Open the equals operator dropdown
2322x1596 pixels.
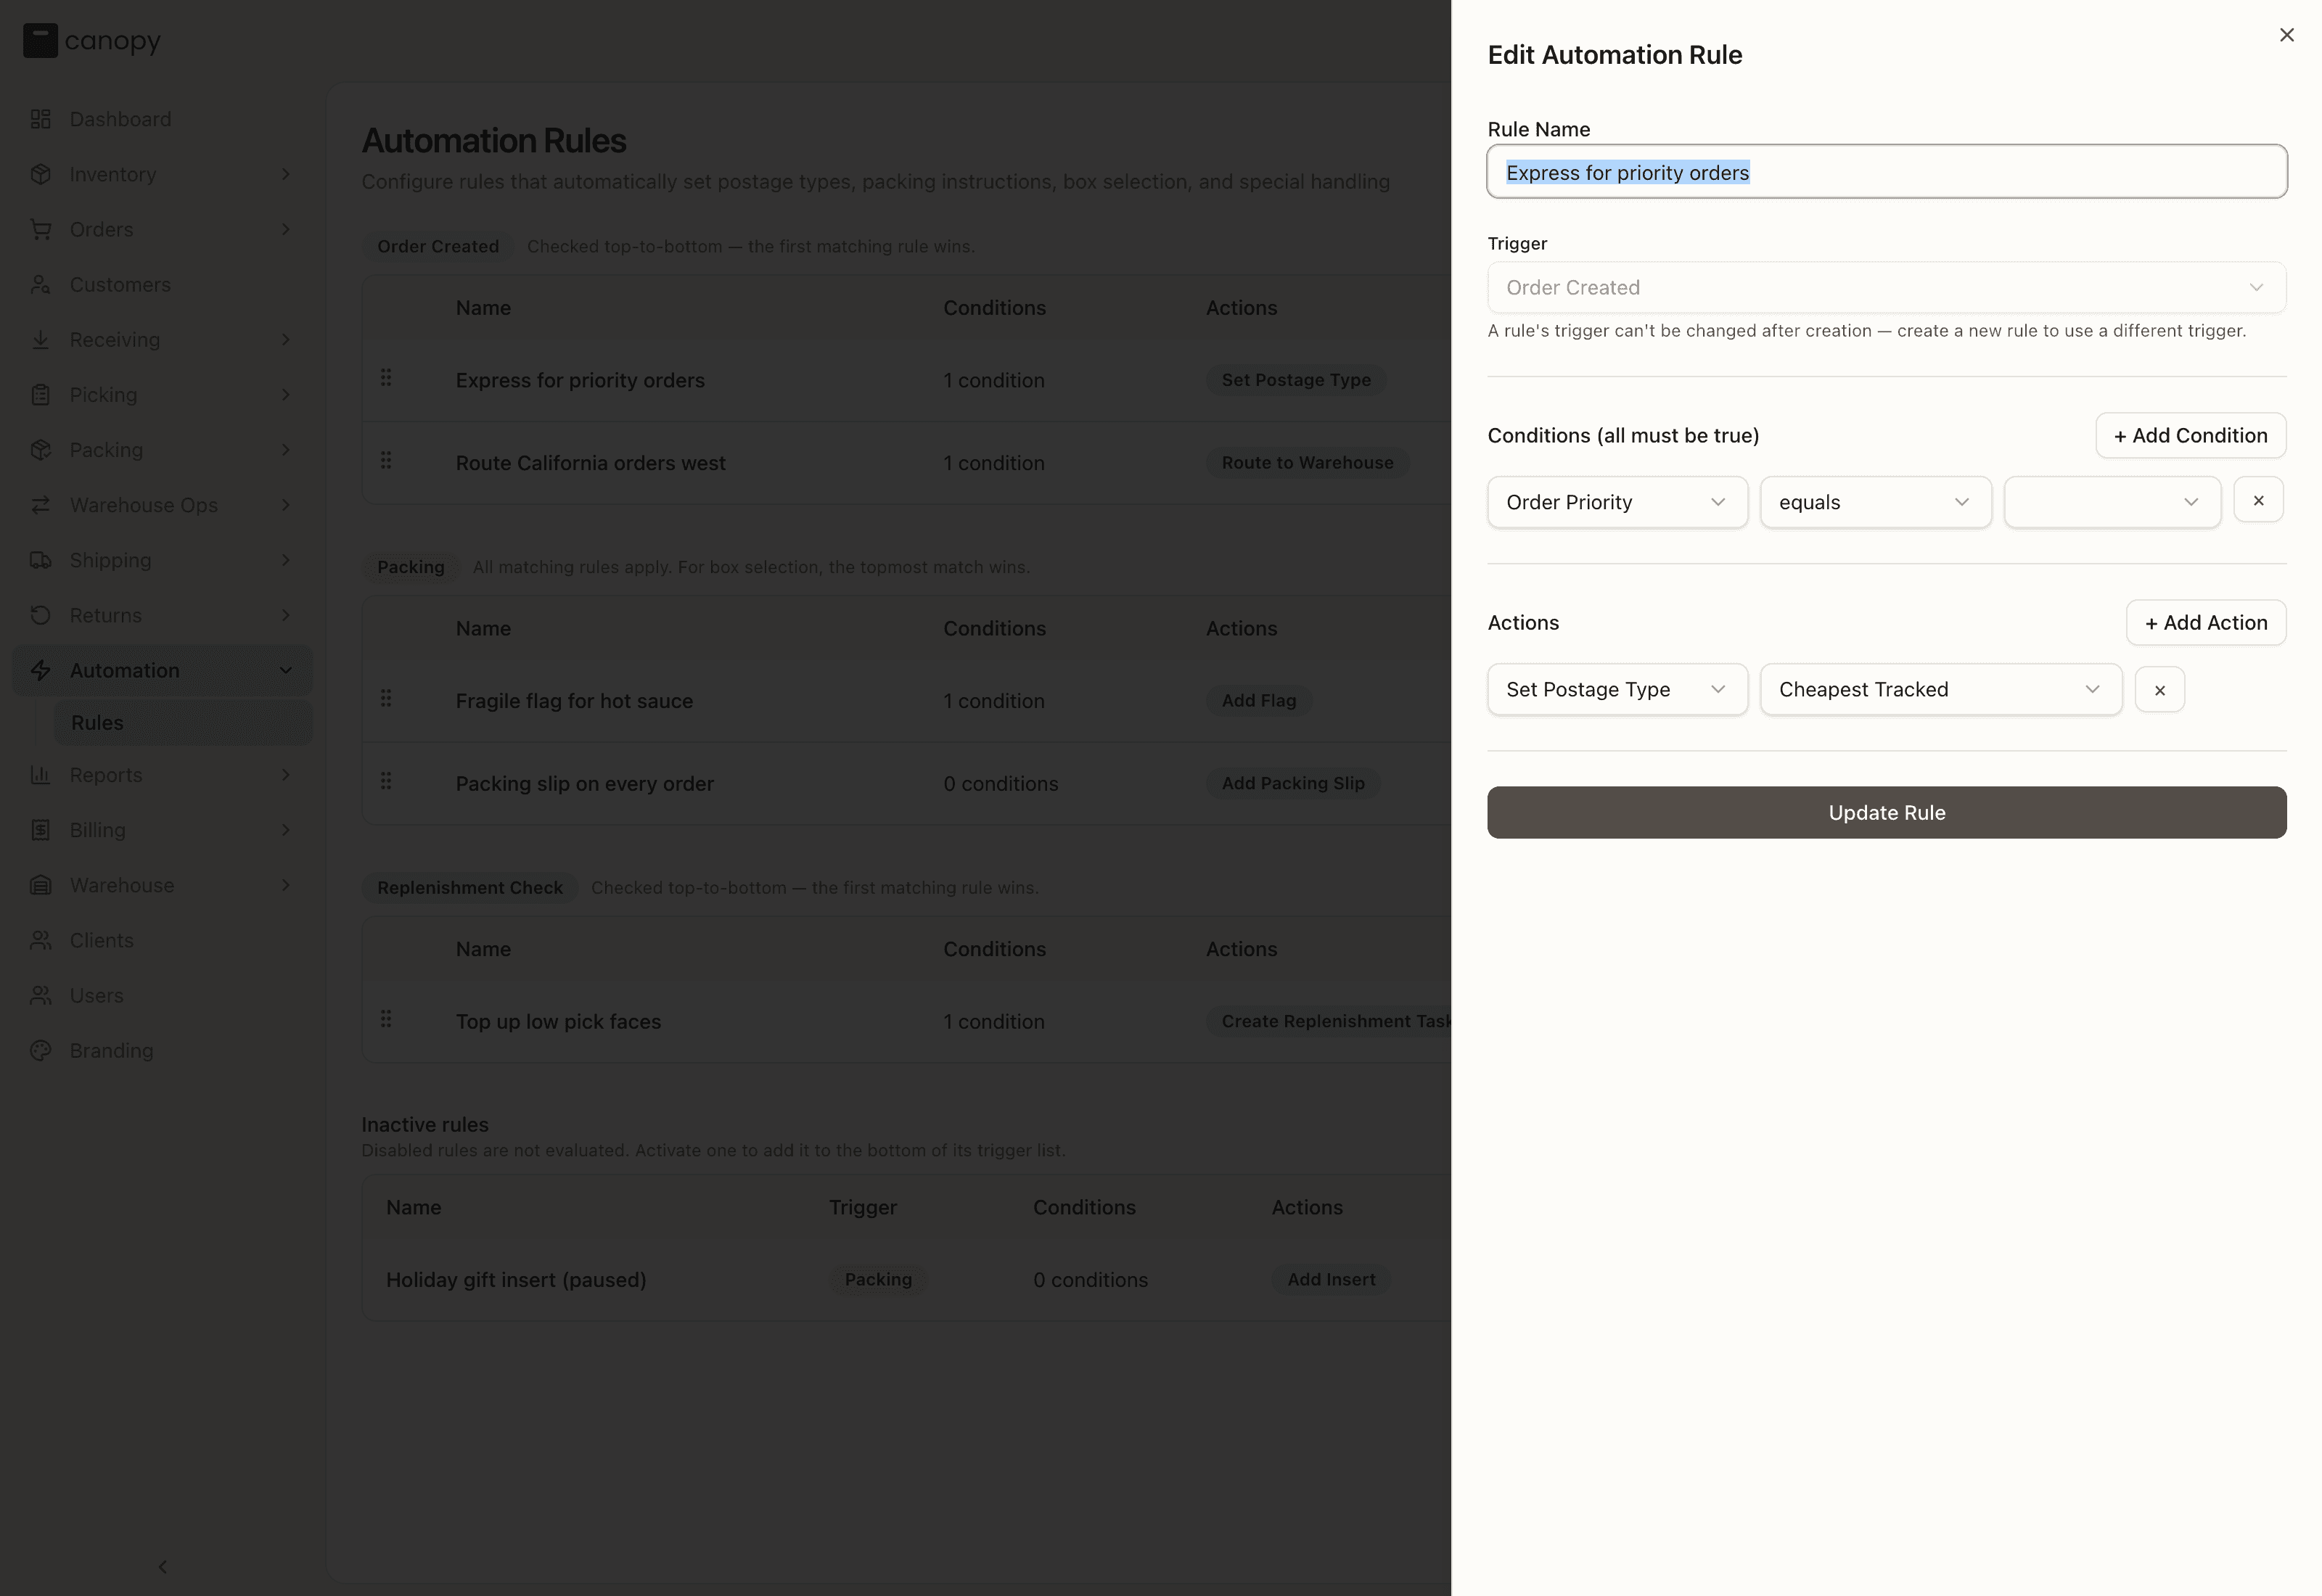[1875, 502]
